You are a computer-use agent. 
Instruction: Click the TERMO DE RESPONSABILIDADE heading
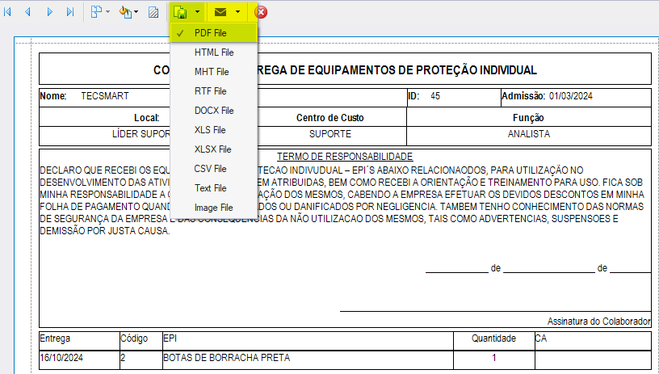click(x=345, y=157)
